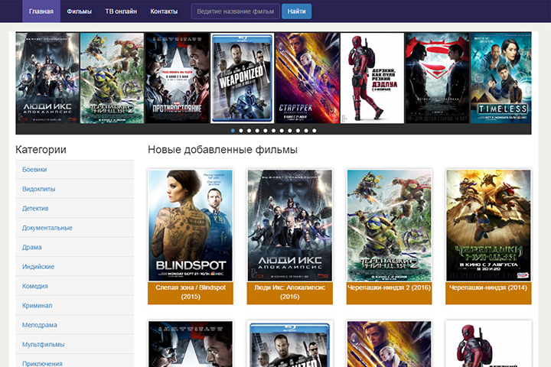Click the Люди Икс: Апокалипсис (2016) title
Image resolution: width=551 pixels, height=367 pixels.
[x=290, y=292]
